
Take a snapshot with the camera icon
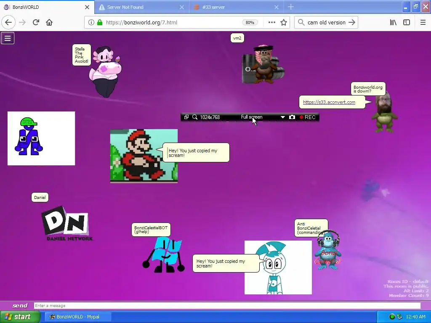[x=292, y=117]
